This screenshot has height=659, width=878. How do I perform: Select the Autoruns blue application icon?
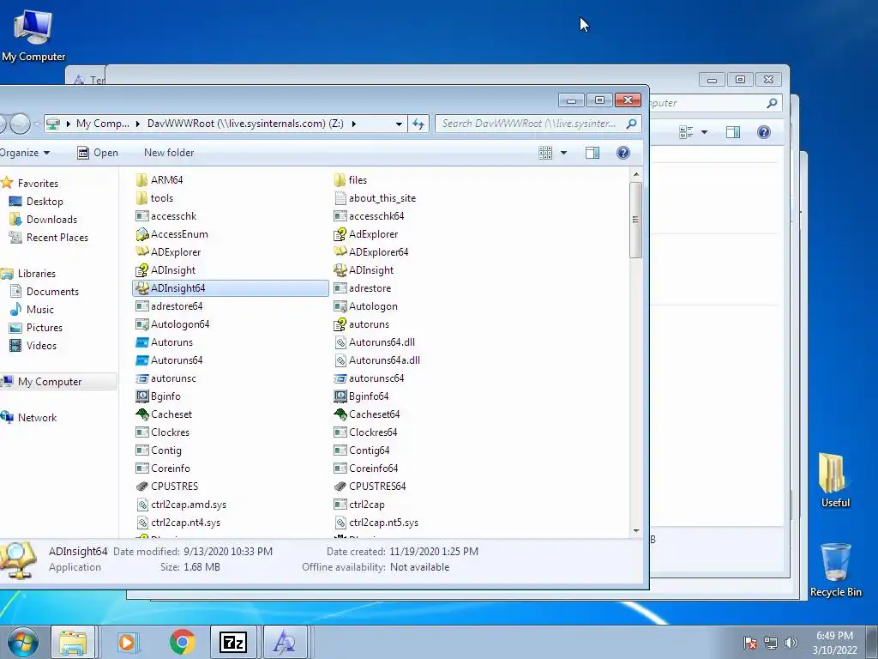tap(141, 342)
